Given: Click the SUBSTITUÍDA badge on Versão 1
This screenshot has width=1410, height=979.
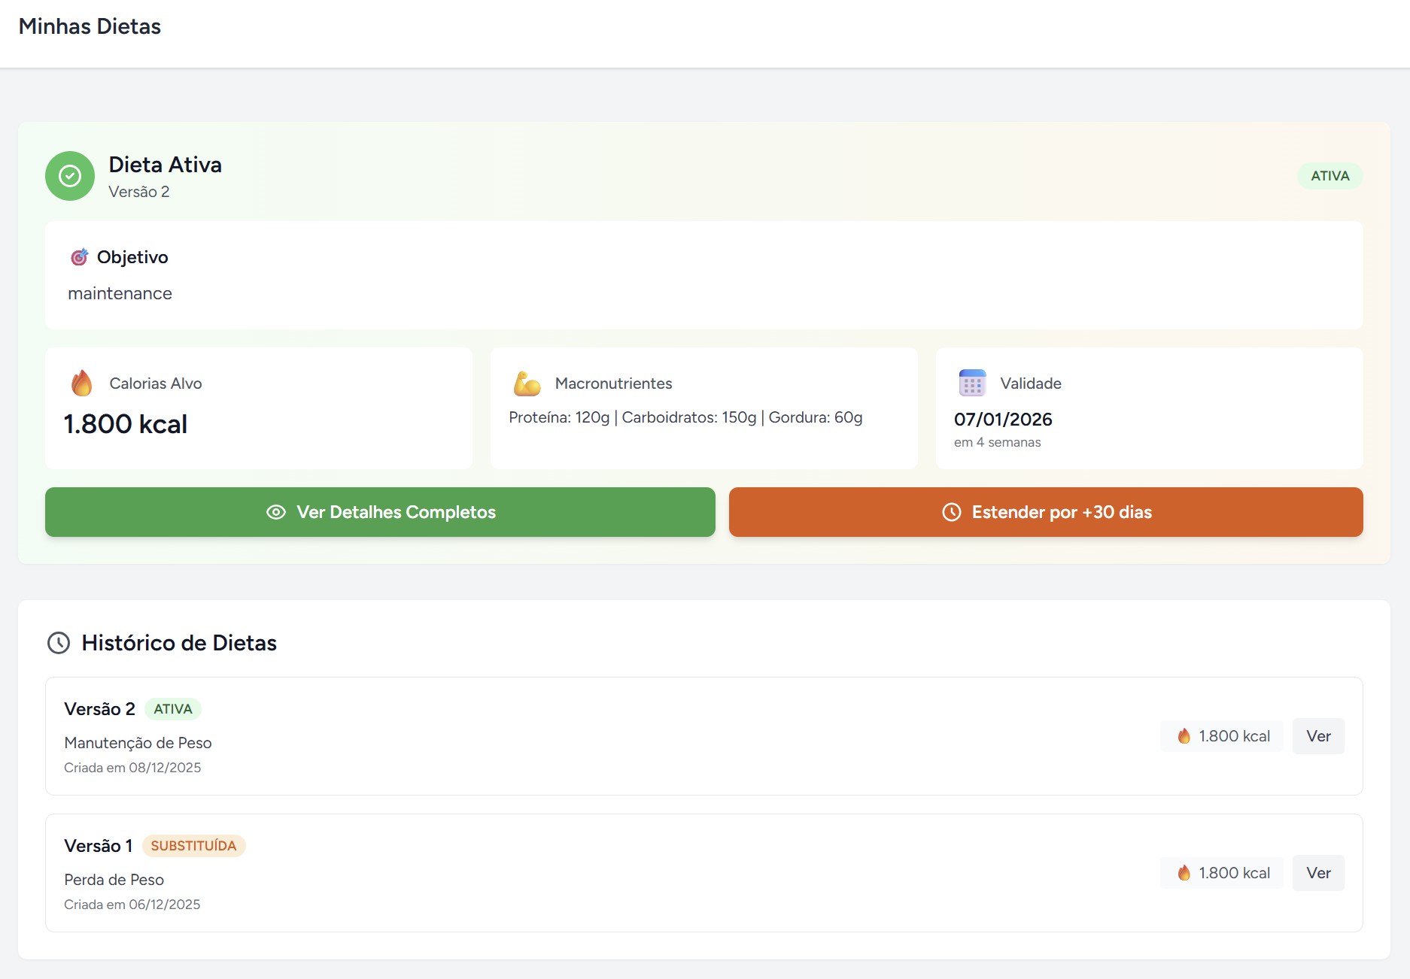Looking at the screenshot, I should coord(193,846).
